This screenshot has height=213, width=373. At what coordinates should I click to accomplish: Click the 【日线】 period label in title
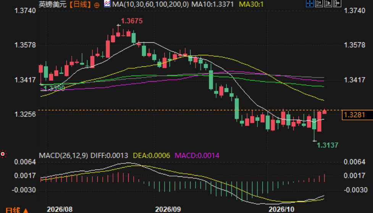coord(81,4)
